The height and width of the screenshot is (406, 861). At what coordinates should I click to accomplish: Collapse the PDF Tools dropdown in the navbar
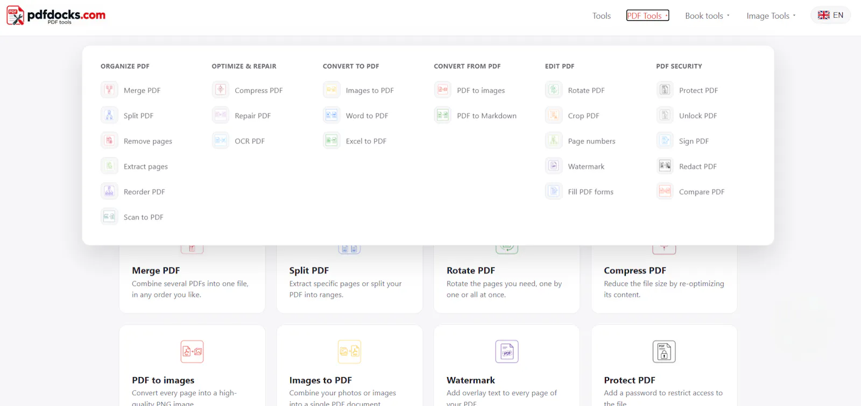point(648,16)
